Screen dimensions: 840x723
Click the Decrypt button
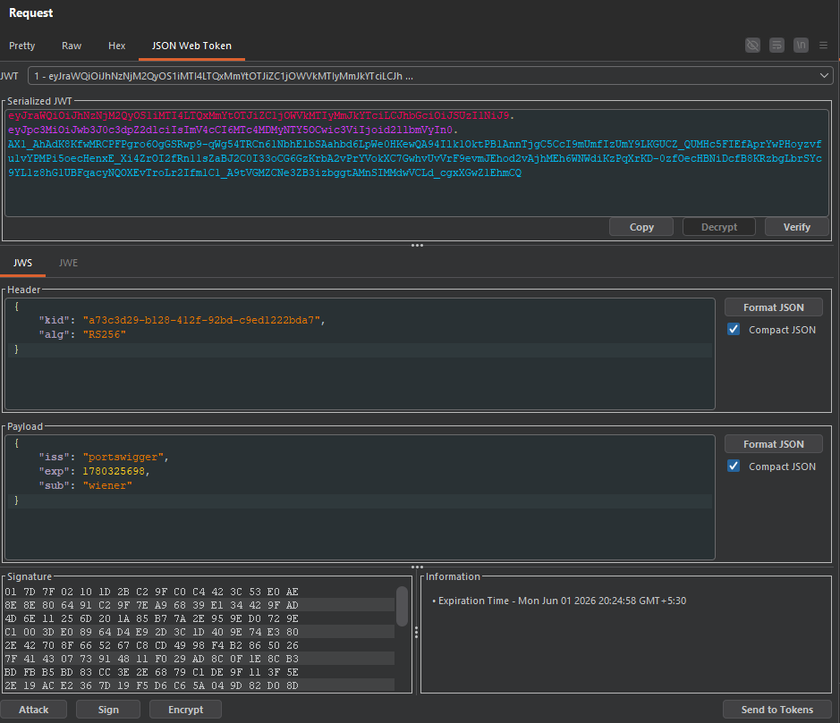click(719, 227)
